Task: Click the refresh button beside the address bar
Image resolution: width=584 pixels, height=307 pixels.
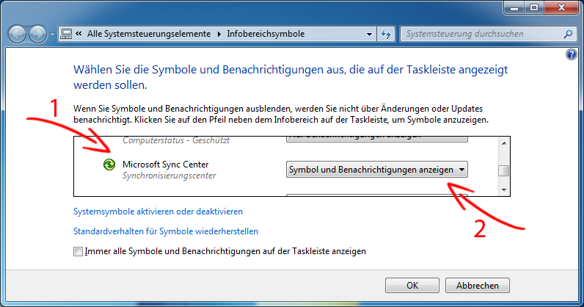Action: tap(386, 35)
